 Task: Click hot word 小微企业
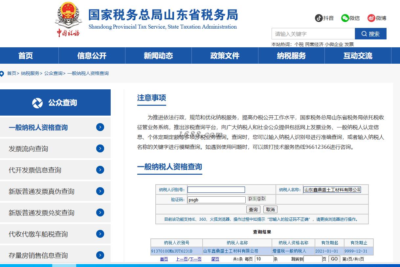click(x=334, y=44)
